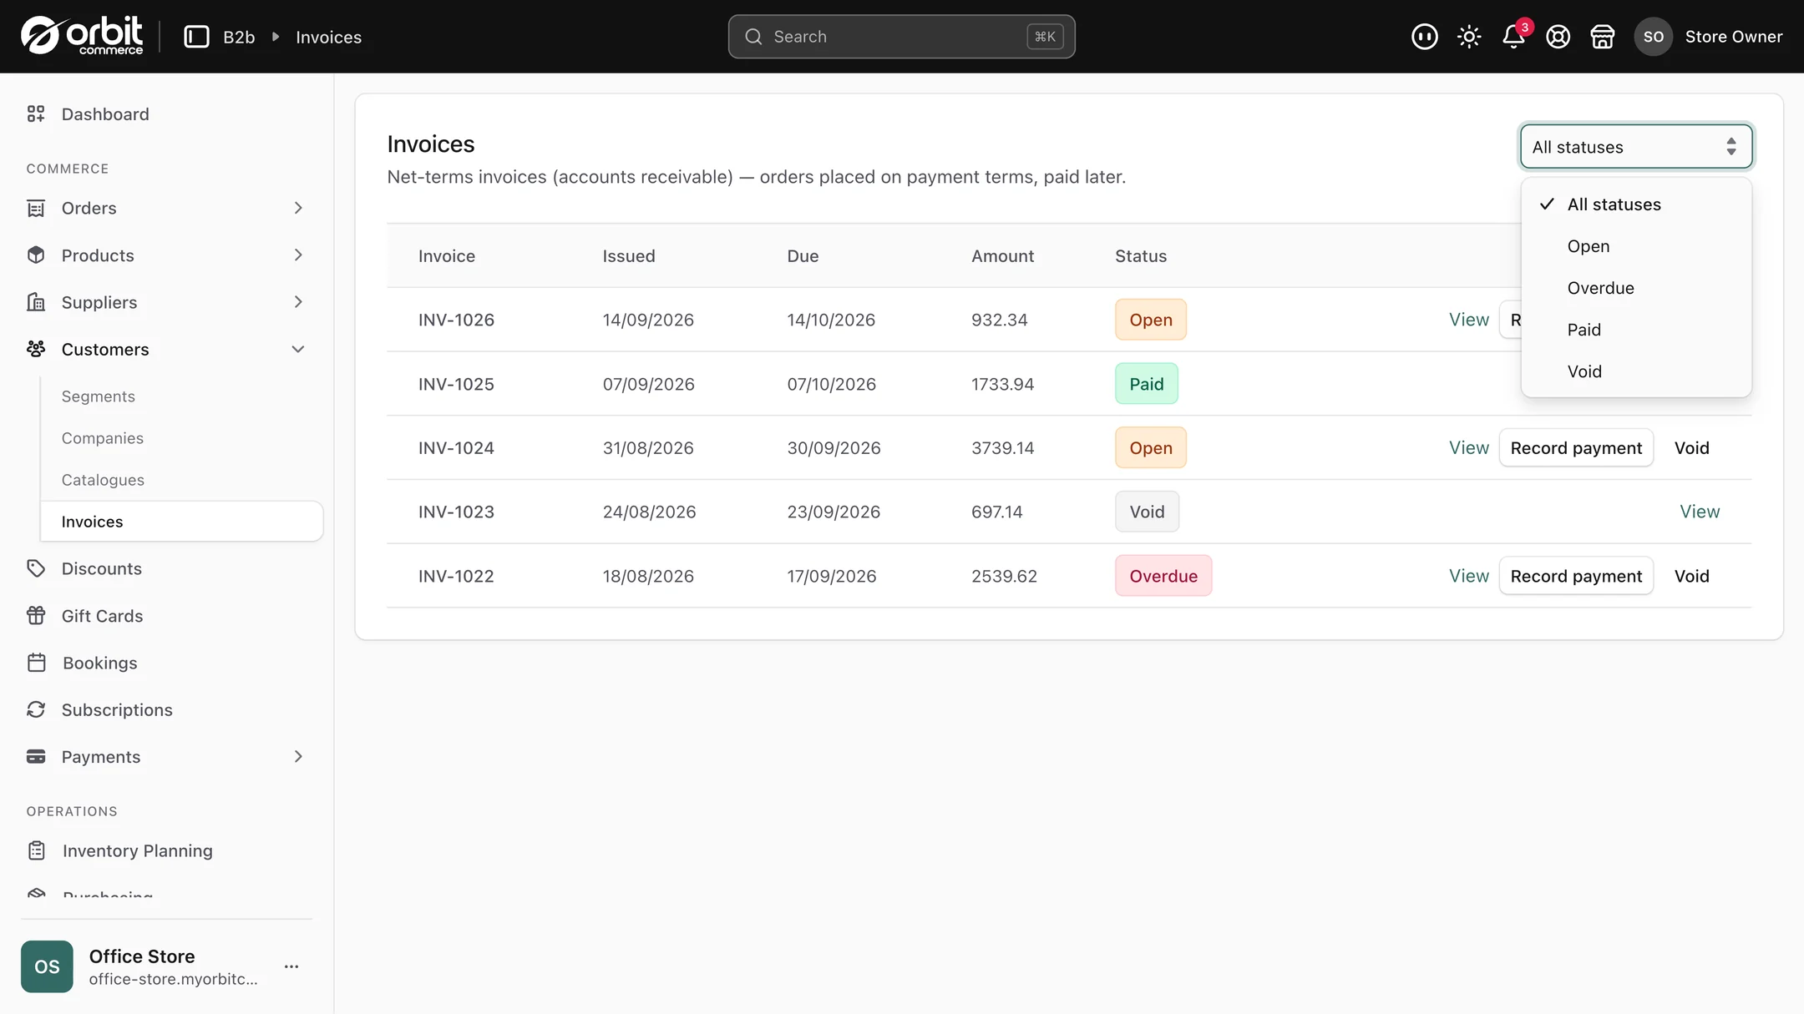Click the Bookings calendar icon

[37, 663]
